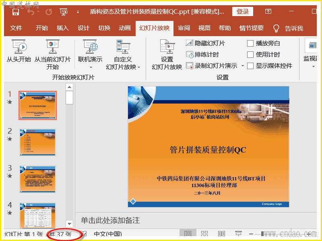Click thumbnail pane scroll up arrow
This screenshot has width=322, height=241.
coord(69,87)
